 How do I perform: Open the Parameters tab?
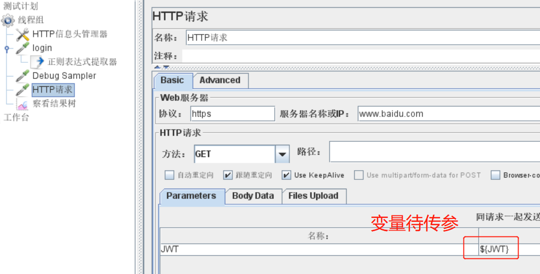click(192, 196)
